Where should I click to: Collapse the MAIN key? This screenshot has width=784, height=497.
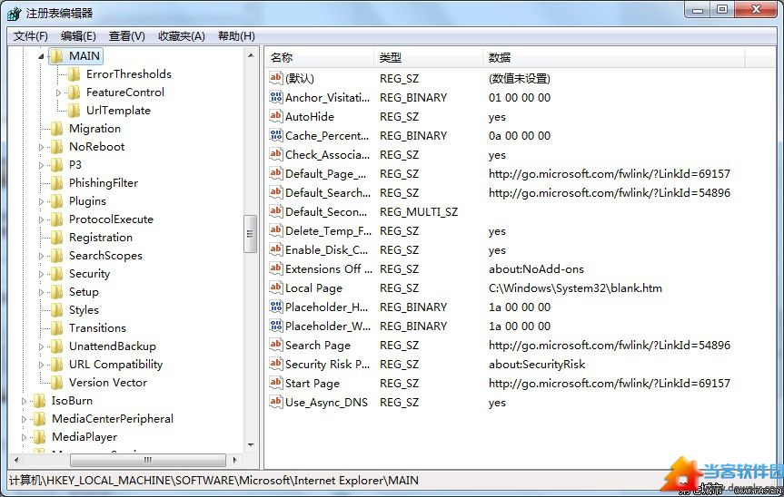coord(42,56)
